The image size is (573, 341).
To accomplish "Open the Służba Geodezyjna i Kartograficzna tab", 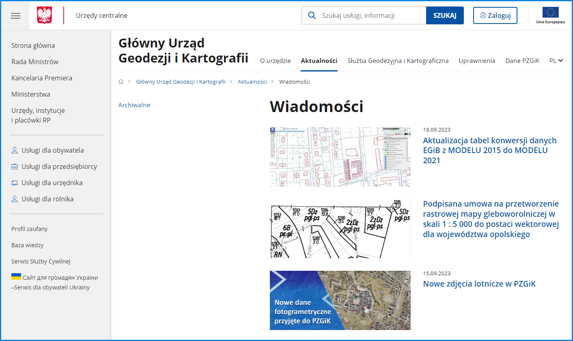I will point(398,61).
